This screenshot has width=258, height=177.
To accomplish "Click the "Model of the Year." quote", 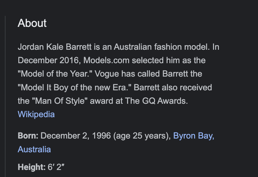I will 55,74.
